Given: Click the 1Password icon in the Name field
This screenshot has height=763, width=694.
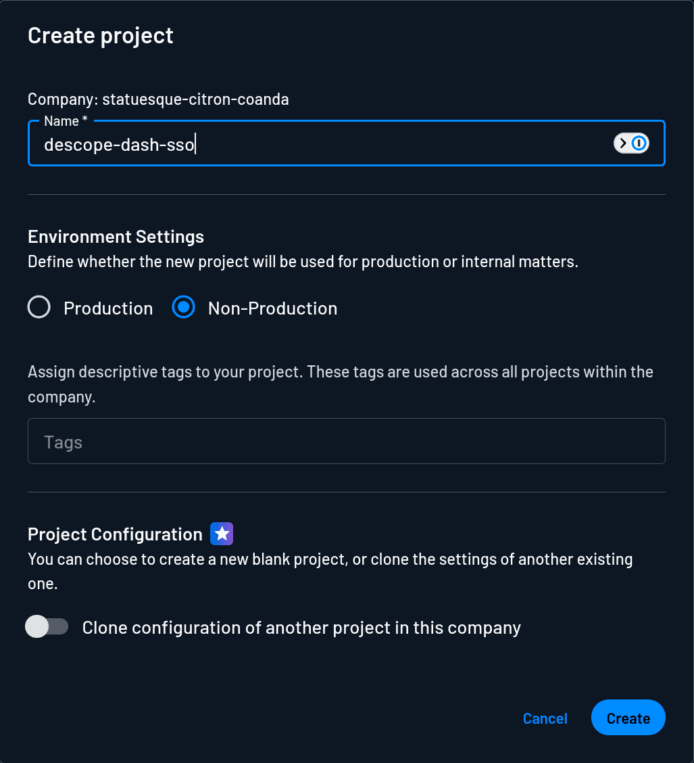Looking at the screenshot, I should point(639,143).
